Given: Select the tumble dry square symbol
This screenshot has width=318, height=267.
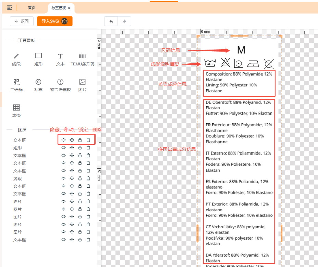Looking at the screenshot, I should click(x=239, y=63).
